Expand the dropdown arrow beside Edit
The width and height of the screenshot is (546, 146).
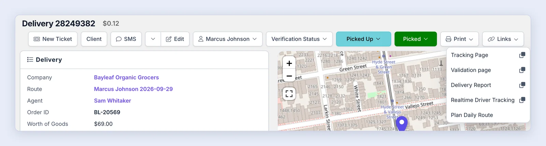tap(153, 39)
